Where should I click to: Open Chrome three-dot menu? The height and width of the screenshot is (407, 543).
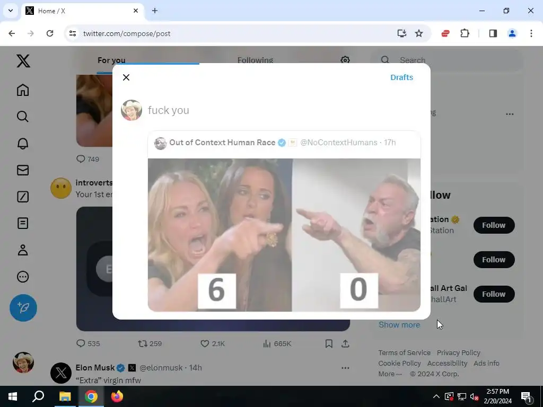coord(531,33)
